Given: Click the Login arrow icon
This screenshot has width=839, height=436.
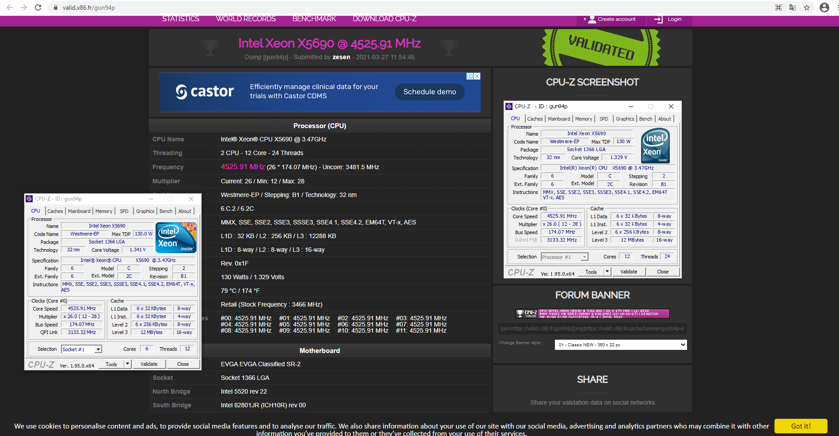Looking at the screenshot, I should (658, 19).
